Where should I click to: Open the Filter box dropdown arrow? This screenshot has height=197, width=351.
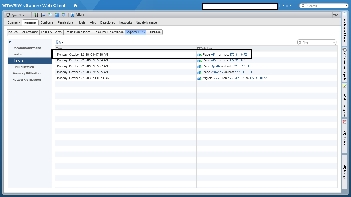334,42
